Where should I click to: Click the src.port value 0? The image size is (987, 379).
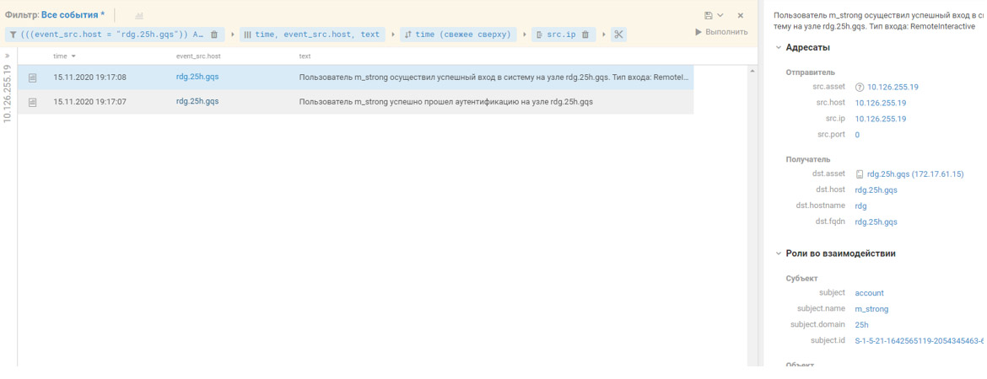tap(857, 135)
